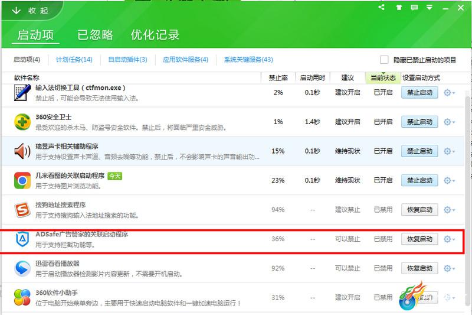472x315 pixels.
Task: Open gear settings dropdown for 迅雷看看播放器 row
Action: coord(449,268)
